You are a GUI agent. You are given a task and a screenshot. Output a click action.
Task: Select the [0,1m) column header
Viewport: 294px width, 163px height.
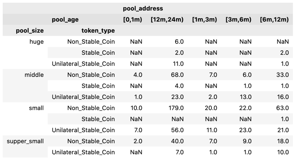tap(133, 20)
